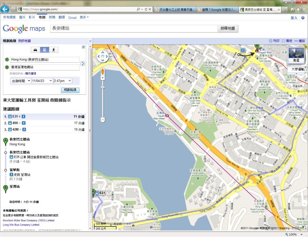
Task: Switch to the Google 地圖加入 browser tab
Action: pyautogui.click(x=217, y=9)
